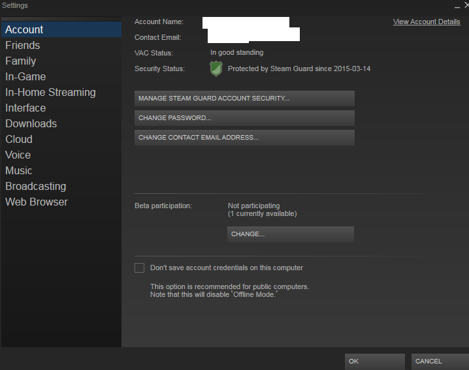Click 'Not participating' beta status text

point(253,206)
